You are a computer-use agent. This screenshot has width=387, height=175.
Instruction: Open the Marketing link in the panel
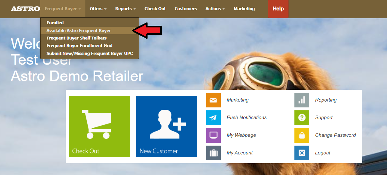[x=237, y=100]
